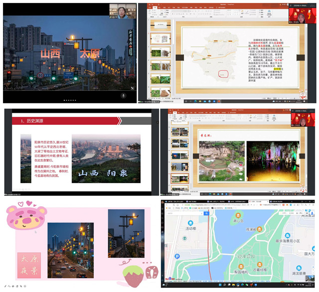Switch to Home tab in cave-slide PowerPoint
This screenshot has height=292, width=319.
point(175,113)
